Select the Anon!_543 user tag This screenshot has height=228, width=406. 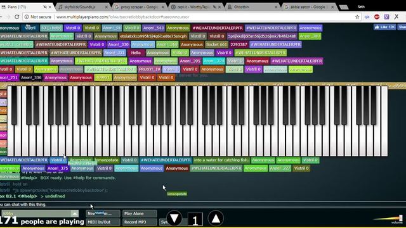[x=153, y=28]
